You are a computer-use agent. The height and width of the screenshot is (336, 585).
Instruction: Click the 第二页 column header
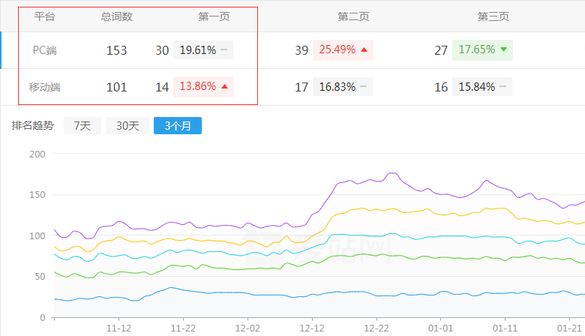point(353,16)
